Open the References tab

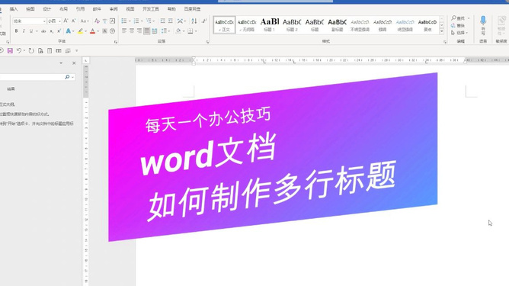click(x=80, y=9)
